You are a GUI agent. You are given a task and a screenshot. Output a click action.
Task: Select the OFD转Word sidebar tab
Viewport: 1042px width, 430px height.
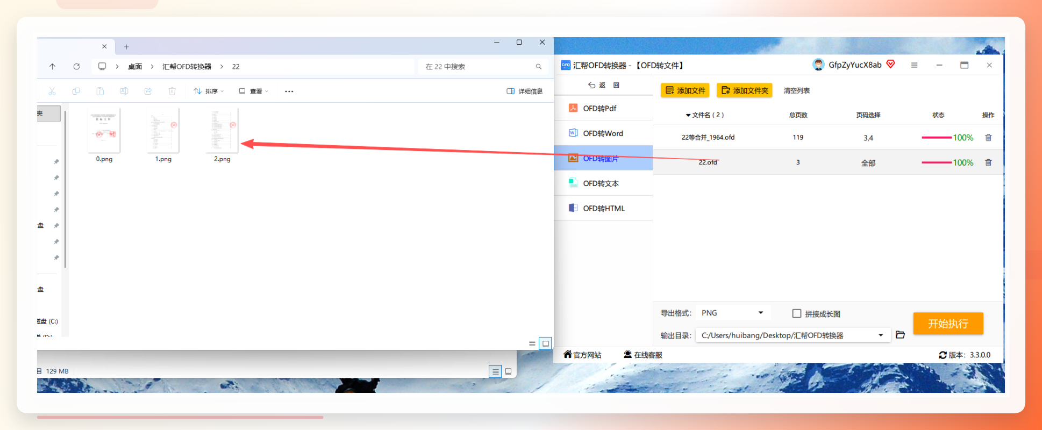(x=603, y=133)
